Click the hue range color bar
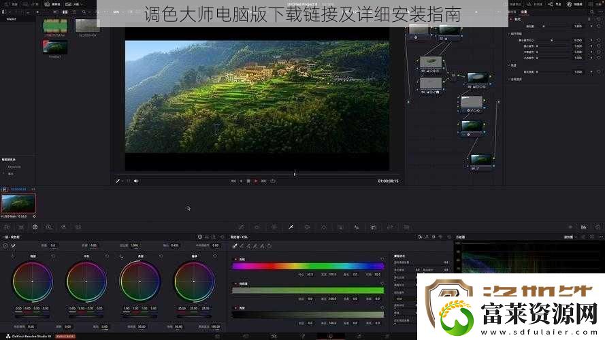The height and width of the screenshot is (340, 605). (308, 266)
